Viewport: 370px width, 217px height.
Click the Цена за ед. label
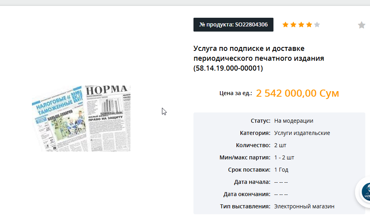tap(236, 93)
